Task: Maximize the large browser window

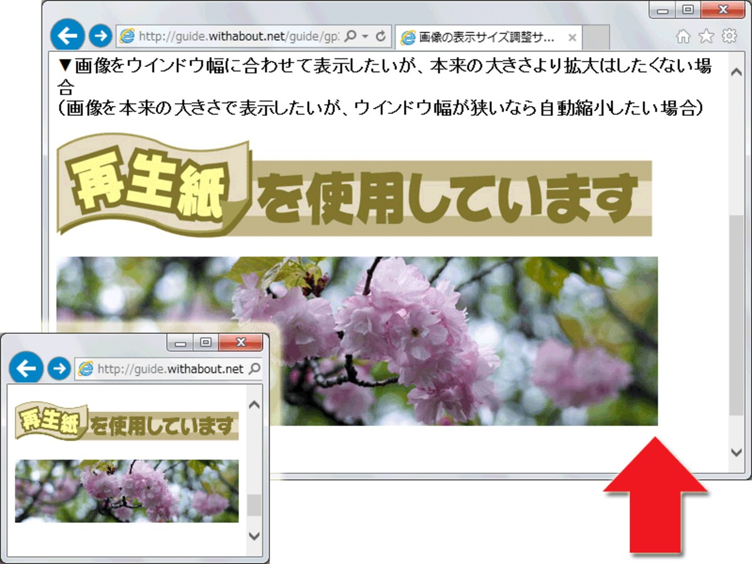Action: (688, 10)
